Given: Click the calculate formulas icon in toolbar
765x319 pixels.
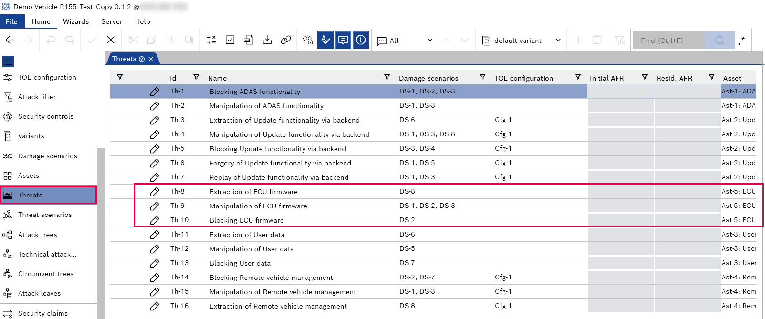Looking at the screenshot, I should 211,40.
